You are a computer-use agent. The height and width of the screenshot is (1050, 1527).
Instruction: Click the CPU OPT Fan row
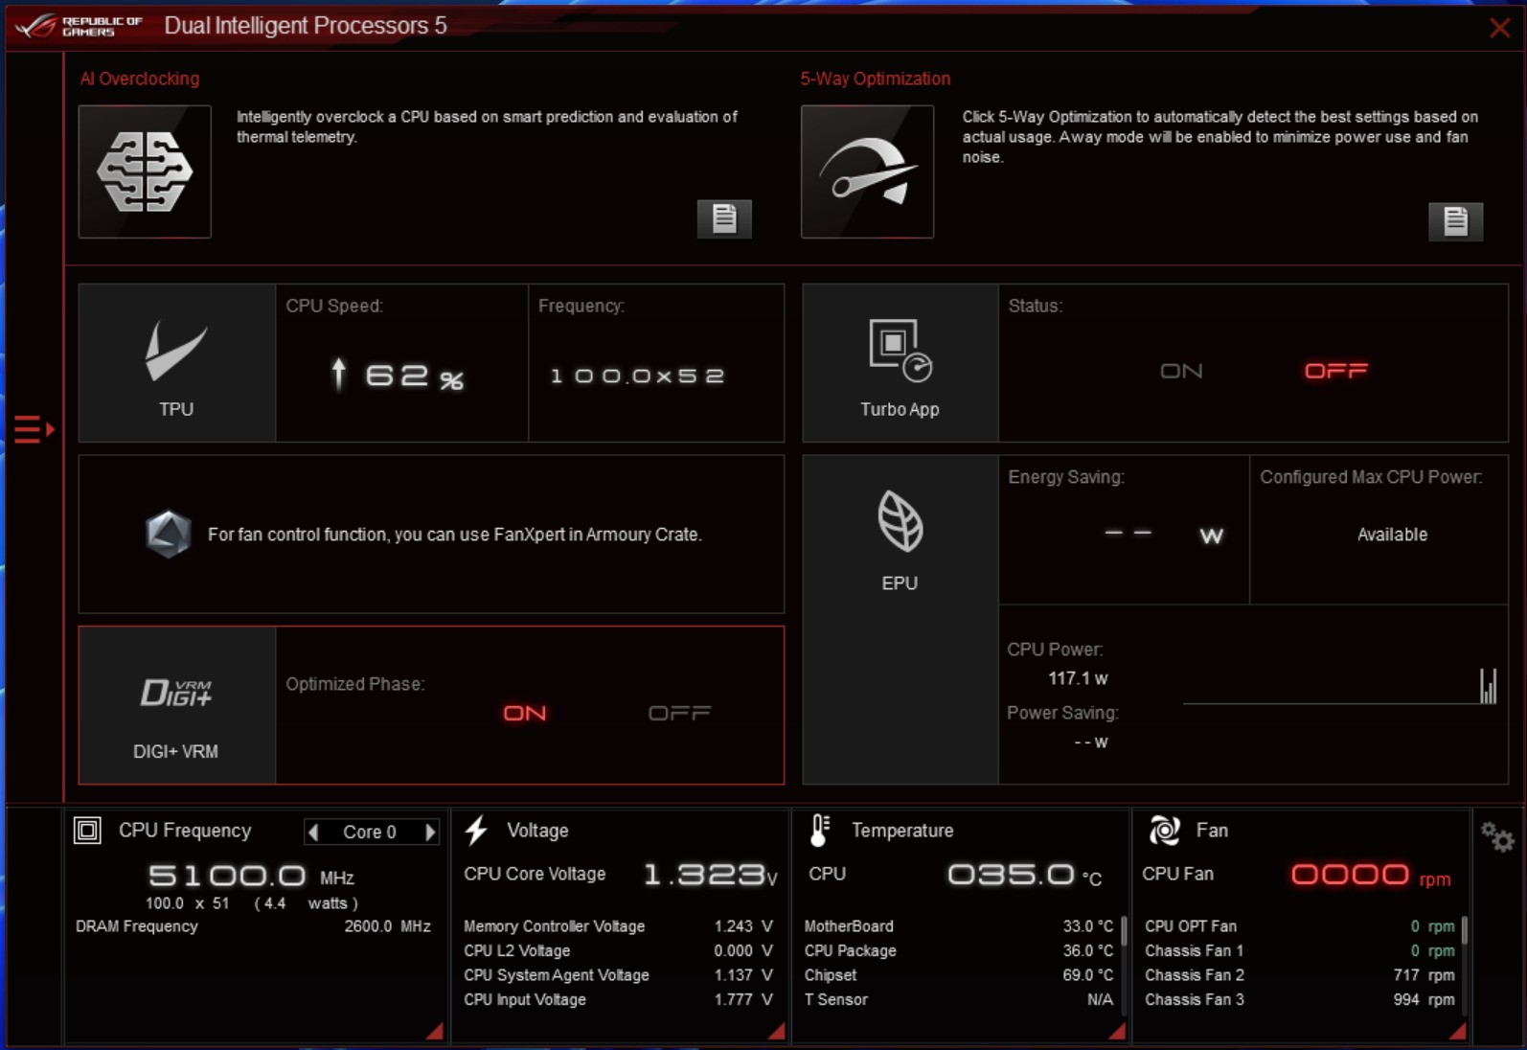tap(1300, 926)
